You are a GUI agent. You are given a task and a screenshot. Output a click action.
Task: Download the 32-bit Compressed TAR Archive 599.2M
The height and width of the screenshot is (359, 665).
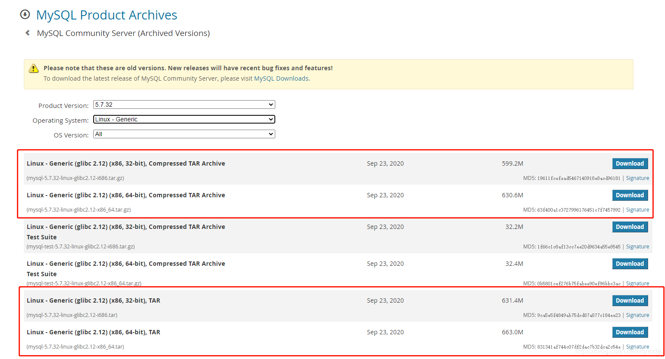pos(630,163)
